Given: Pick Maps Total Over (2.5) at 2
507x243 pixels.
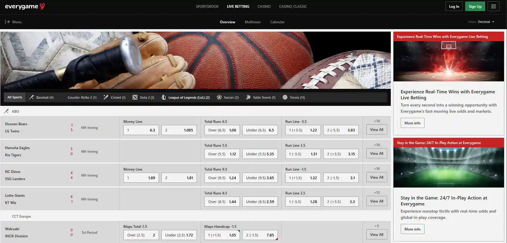Looking at the screenshot, I should click(x=141, y=235).
